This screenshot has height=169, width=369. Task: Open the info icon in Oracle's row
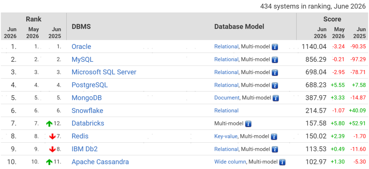(x=275, y=47)
